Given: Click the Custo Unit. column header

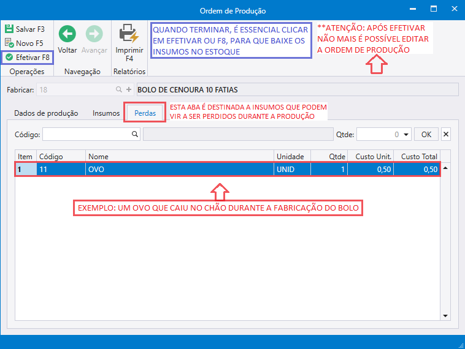Looking at the screenshot, I should tap(371, 156).
